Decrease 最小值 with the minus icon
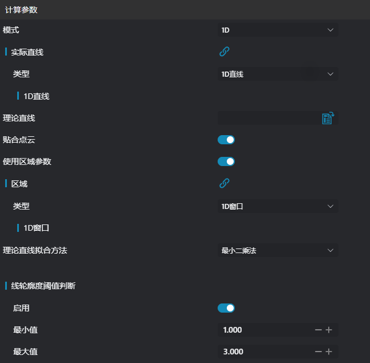 pyautogui.click(x=318, y=330)
